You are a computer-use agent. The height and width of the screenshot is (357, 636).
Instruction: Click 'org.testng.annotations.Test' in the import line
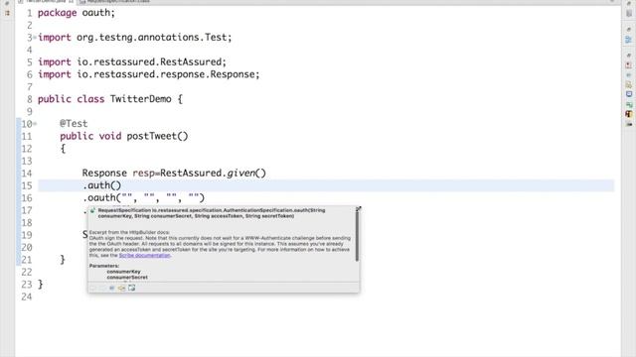point(151,38)
